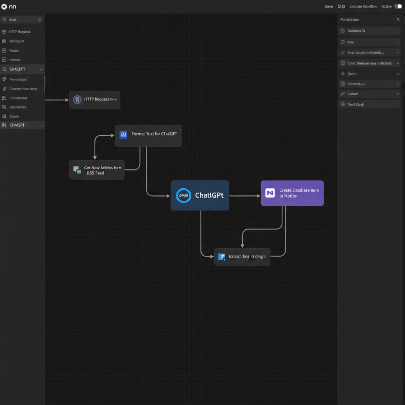Select Coamonrboo Seds sidebar item
The width and height of the screenshot is (405, 405).
pyautogui.click(x=23, y=89)
